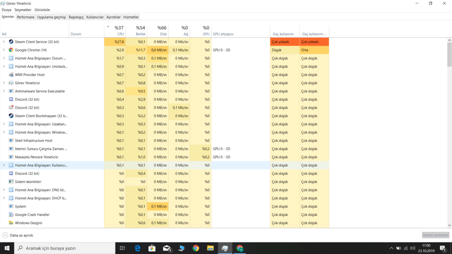452x254 pixels.
Task: Click the Masaüstü Pencere Yöneticisi icon
Action: pos(11,157)
